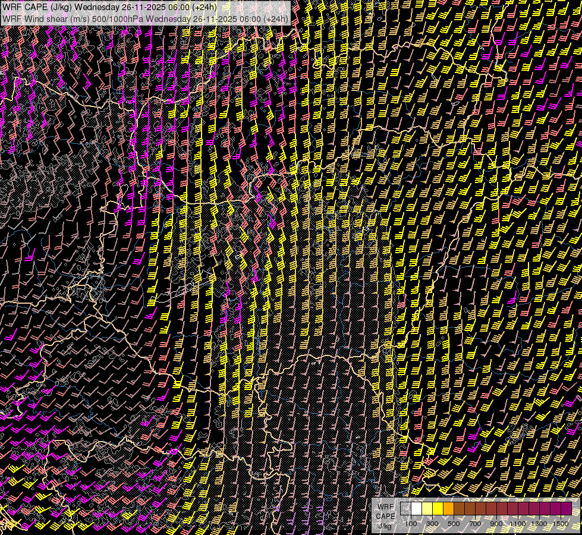Image resolution: width=582 pixels, height=535 pixels.
Task: Click the 500 legend label
Action: (454, 524)
